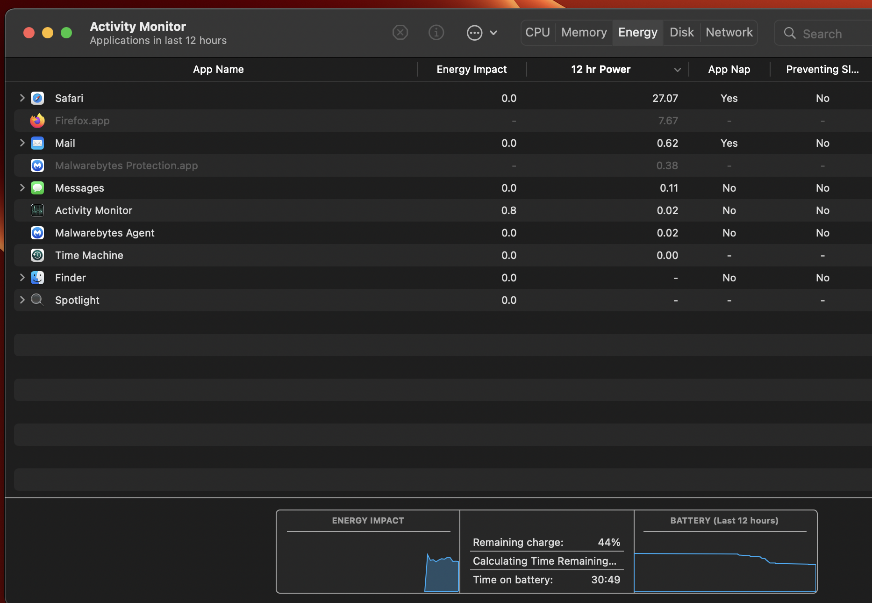
Task: Click the stop process X button
Action: [x=400, y=32]
